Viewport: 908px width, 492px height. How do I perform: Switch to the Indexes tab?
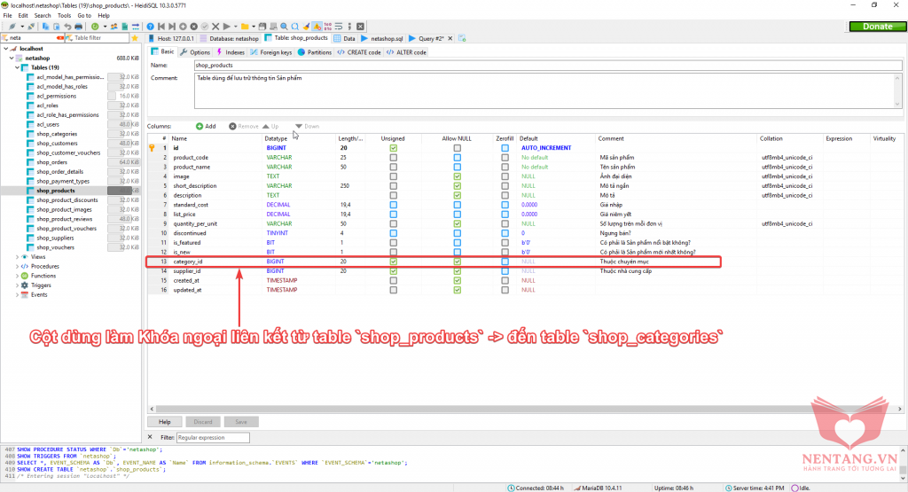point(231,52)
